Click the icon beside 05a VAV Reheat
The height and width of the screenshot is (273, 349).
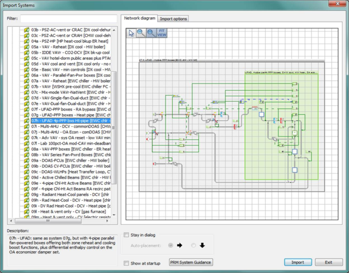pos(26,46)
